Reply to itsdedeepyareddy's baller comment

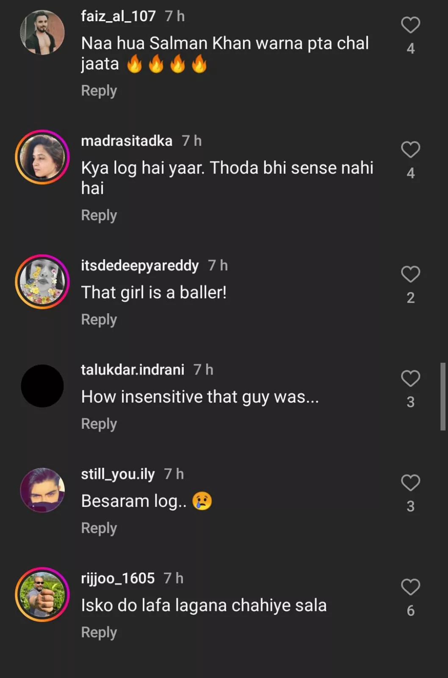pos(99,320)
